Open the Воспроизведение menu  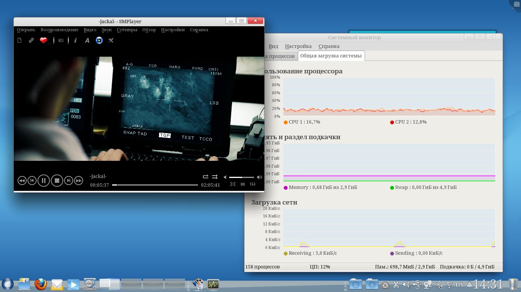59,30
